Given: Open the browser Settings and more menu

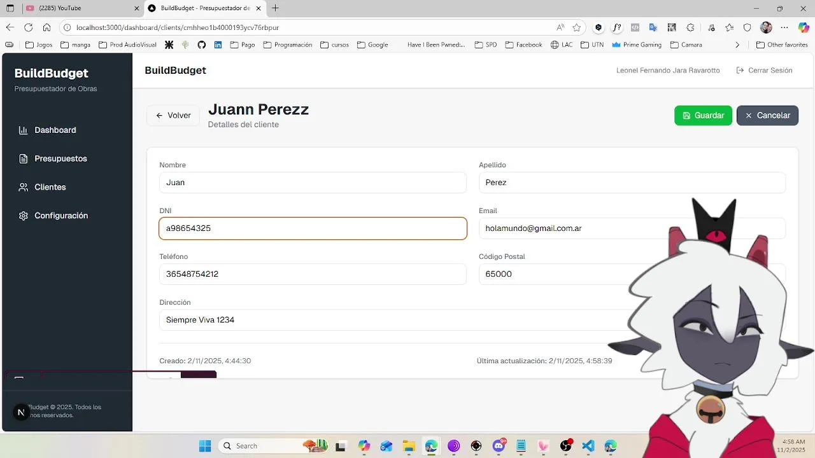Looking at the screenshot, I should (x=785, y=27).
